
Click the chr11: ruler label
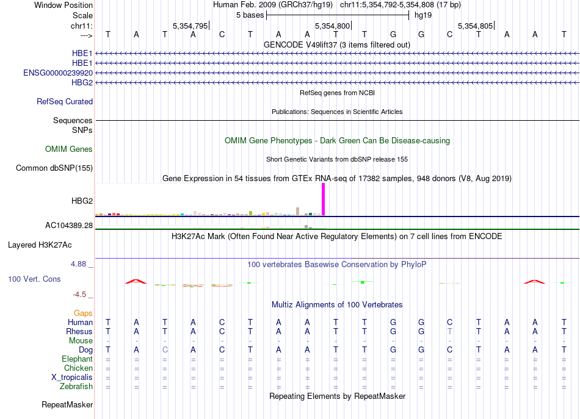pyautogui.click(x=82, y=26)
